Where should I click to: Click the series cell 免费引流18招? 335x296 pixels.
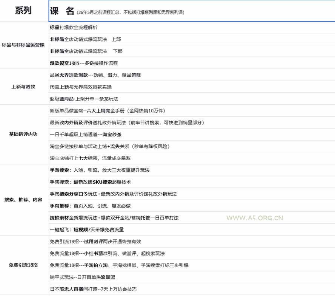(24, 265)
